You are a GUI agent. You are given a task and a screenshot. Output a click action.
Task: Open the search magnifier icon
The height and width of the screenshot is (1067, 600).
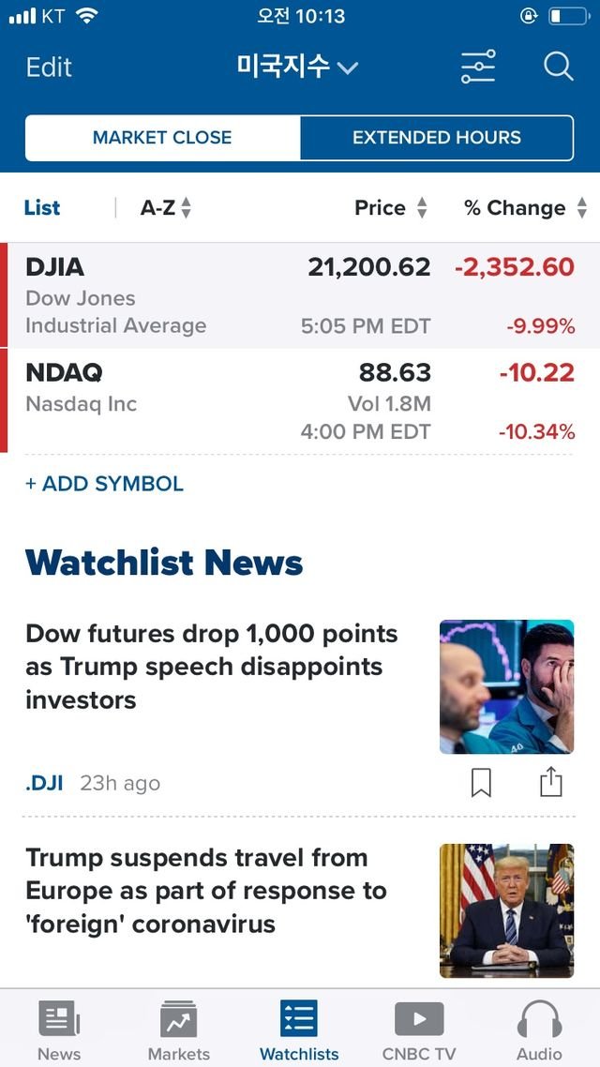[559, 68]
